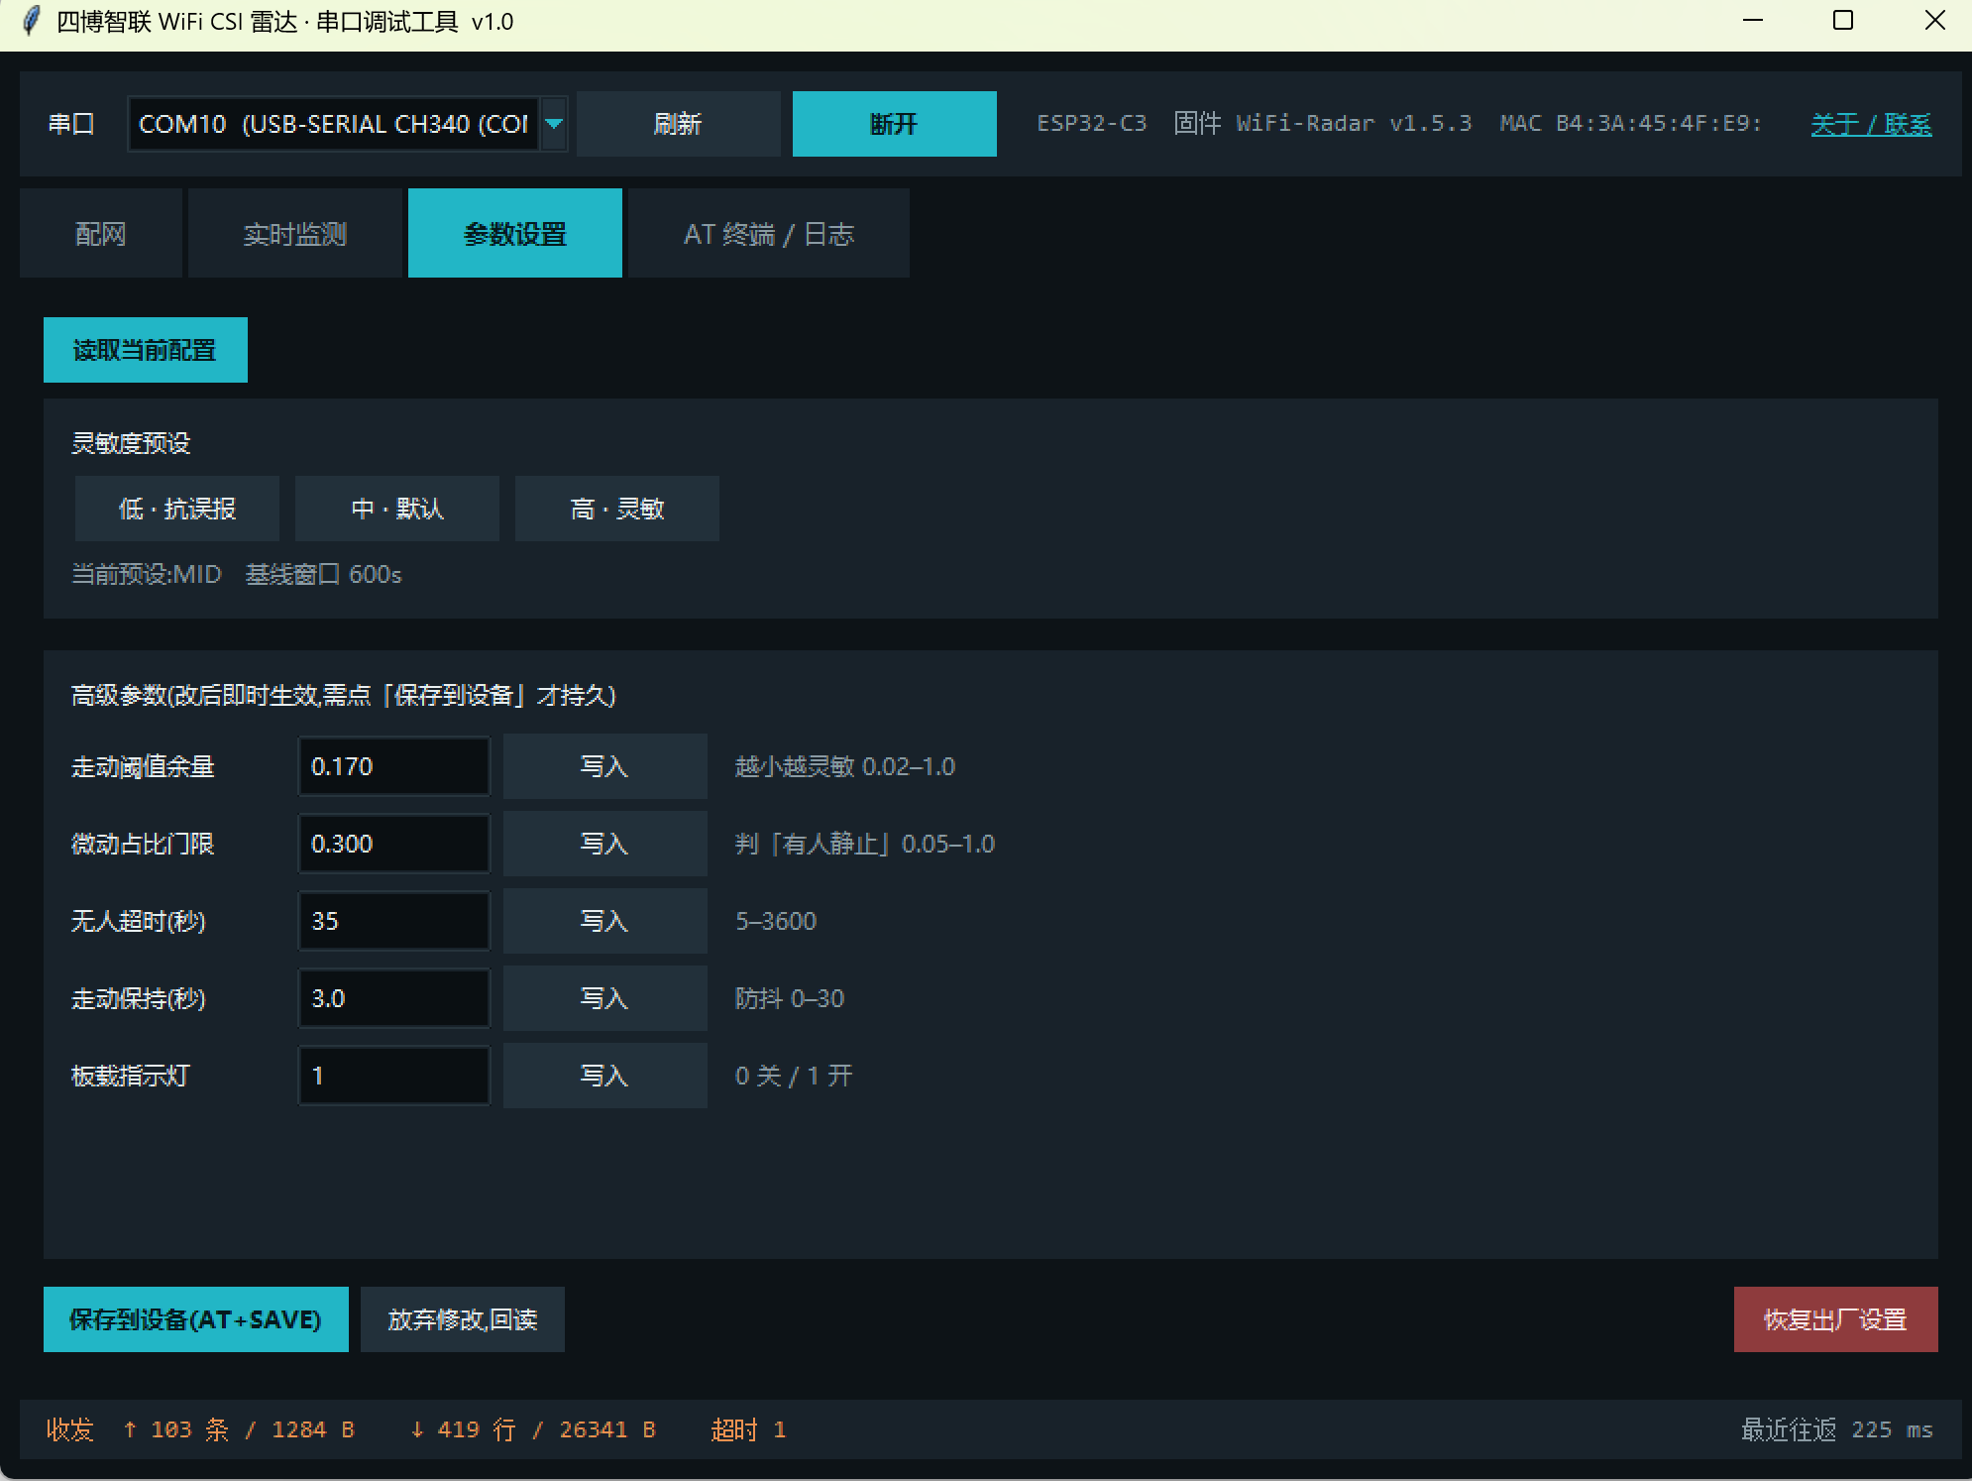
Task: Close the serial debug tool window
Action: 1934,21
